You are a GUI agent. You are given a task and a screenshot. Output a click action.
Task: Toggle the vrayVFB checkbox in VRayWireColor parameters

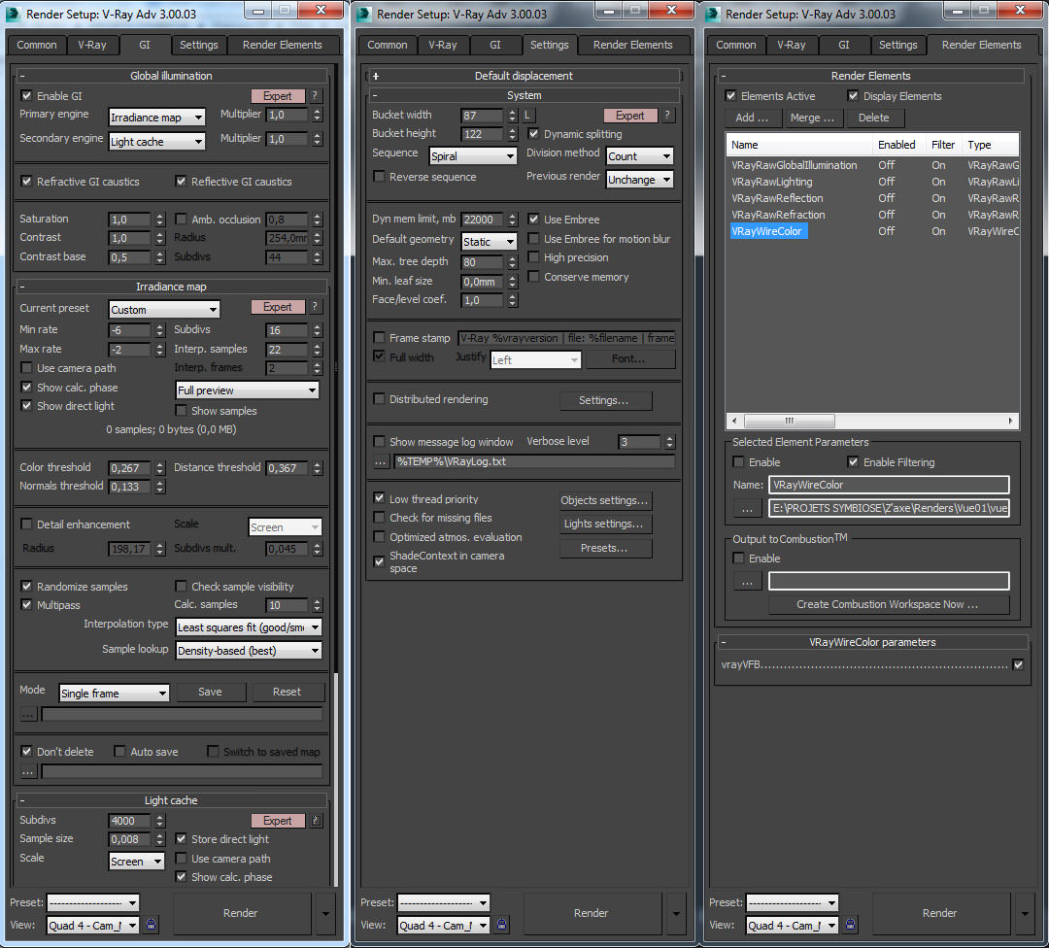pos(1018,664)
